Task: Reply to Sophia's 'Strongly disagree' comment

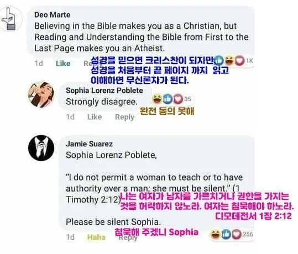Action: (124, 117)
